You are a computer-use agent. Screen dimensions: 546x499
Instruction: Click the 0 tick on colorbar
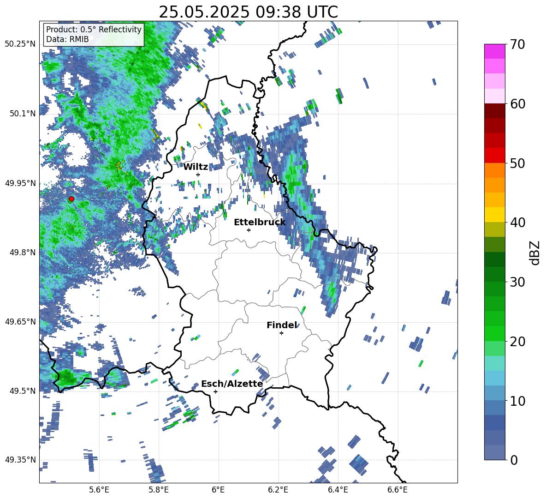point(514,460)
